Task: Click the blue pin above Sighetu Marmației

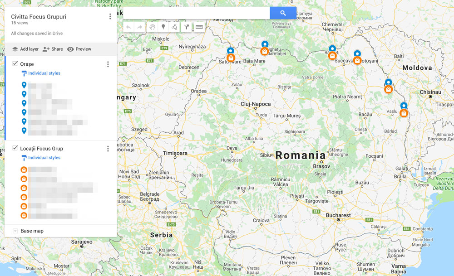Action: (265, 44)
